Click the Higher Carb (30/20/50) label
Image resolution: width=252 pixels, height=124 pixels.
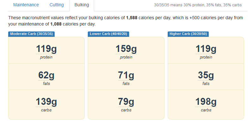click(188, 34)
